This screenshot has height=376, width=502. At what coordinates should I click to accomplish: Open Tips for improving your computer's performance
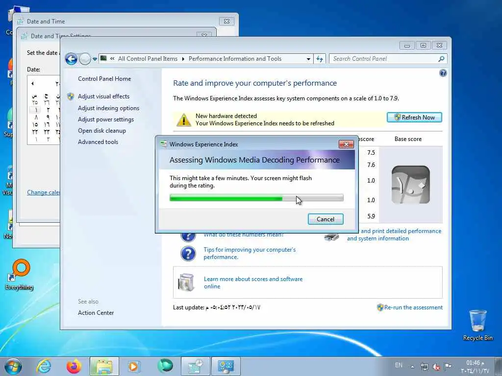click(250, 253)
